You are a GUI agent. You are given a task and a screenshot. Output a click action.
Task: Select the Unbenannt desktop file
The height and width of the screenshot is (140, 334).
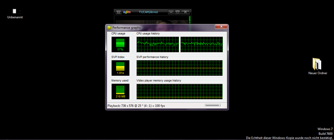click(x=15, y=11)
